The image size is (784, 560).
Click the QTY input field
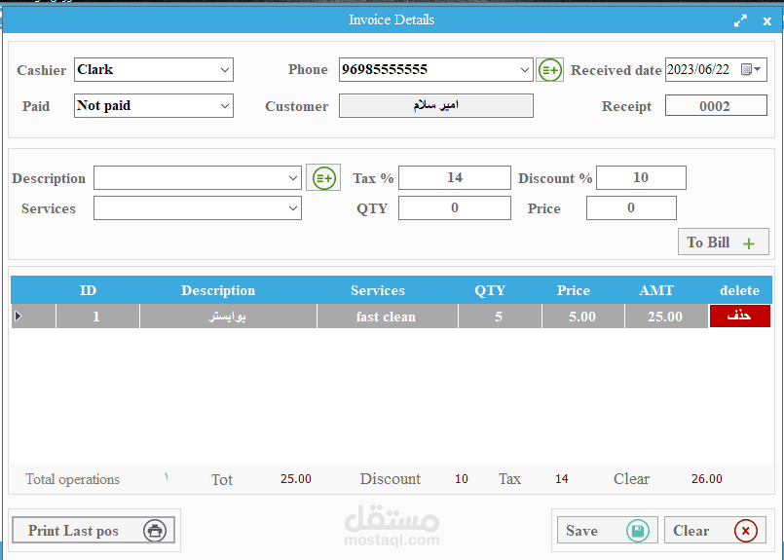(455, 208)
